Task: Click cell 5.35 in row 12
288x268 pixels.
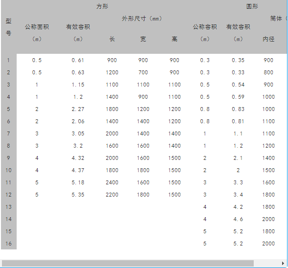Action: tap(78, 195)
